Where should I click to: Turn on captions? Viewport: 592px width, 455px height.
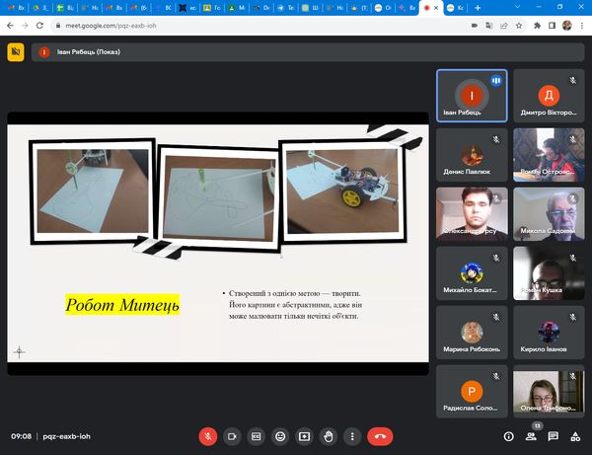tap(257, 435)
